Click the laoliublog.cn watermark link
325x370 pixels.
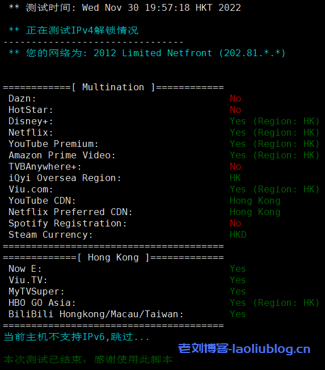point(244,348)
